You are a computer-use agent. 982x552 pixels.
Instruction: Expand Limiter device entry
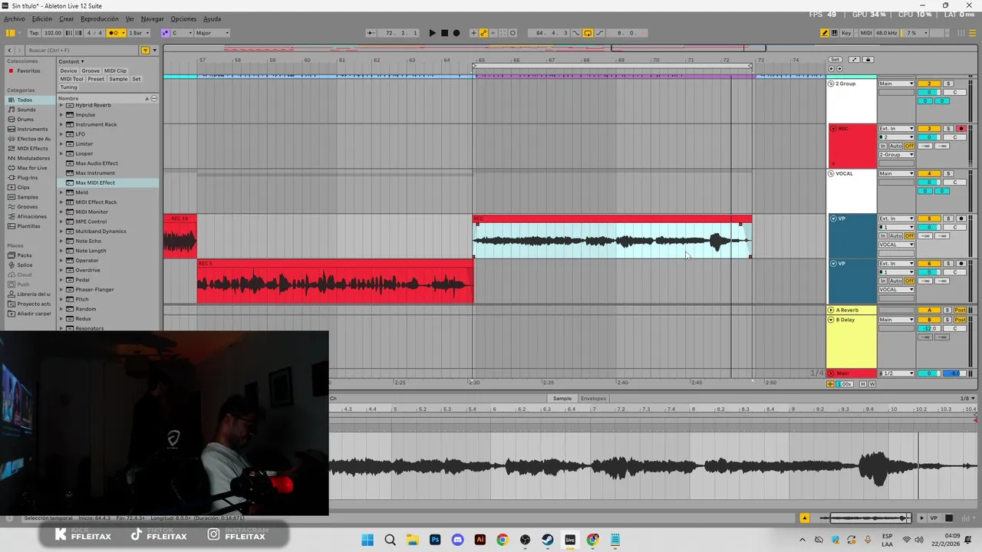coord(61,144)
